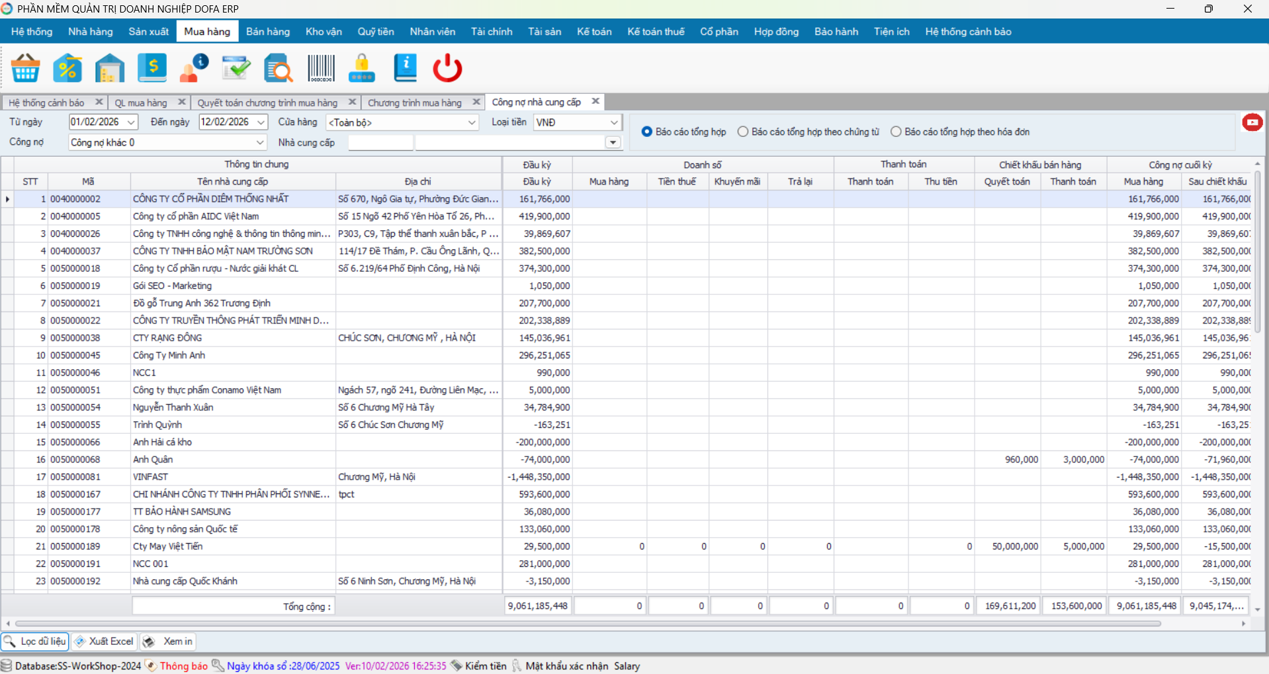Click the red power button icon
The image size is (1269, 674).
pos(447,68)
